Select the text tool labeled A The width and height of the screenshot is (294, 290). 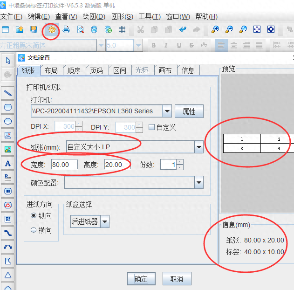click(8, 164)
